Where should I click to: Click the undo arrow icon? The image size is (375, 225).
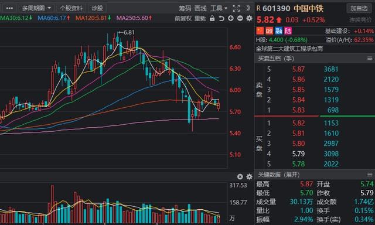[221, 18]
